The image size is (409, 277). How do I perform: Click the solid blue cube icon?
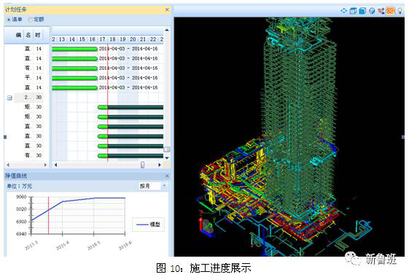pyautogui.click(x=362, y=11)
